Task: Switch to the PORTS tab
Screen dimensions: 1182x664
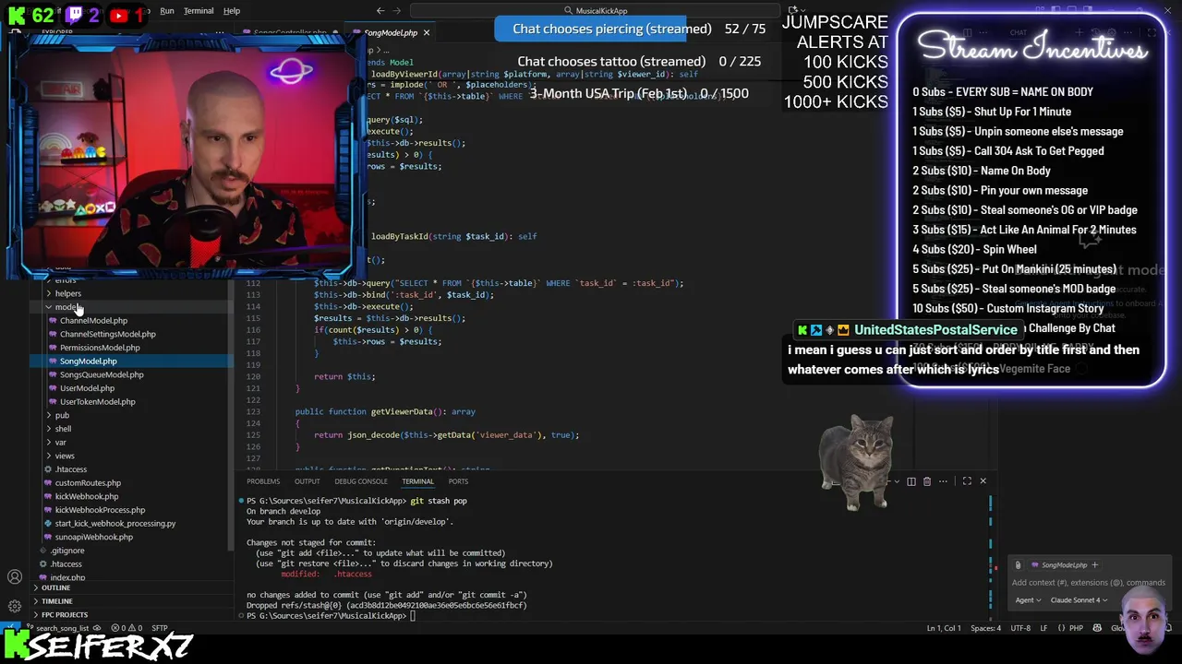Action: tap(458, 481)
